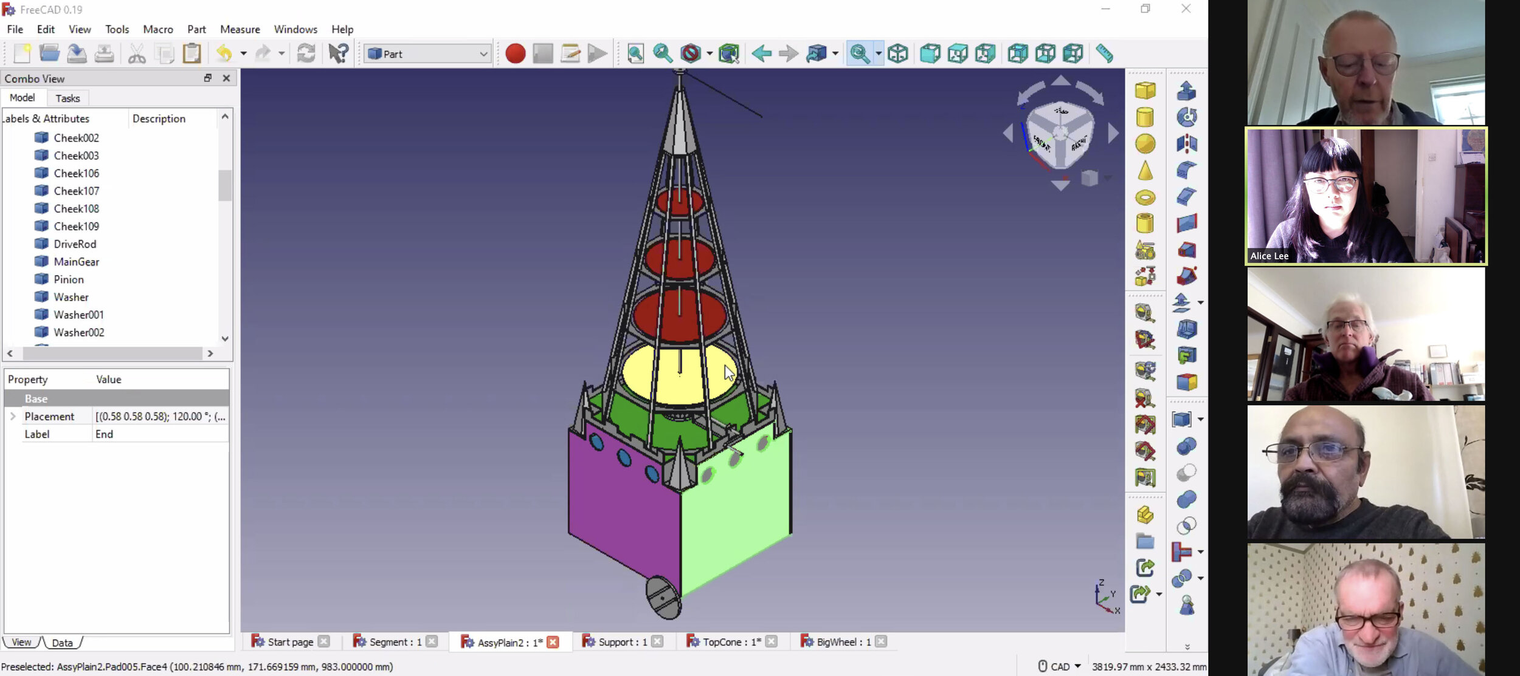Select Cheek106 in the model tree
Screen dimensions: 1520x676
(76, 173)
